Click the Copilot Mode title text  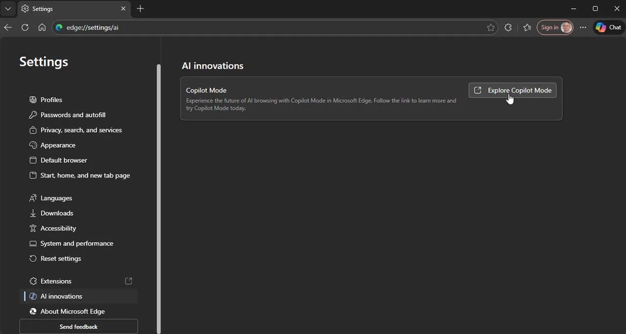[206, 90]
